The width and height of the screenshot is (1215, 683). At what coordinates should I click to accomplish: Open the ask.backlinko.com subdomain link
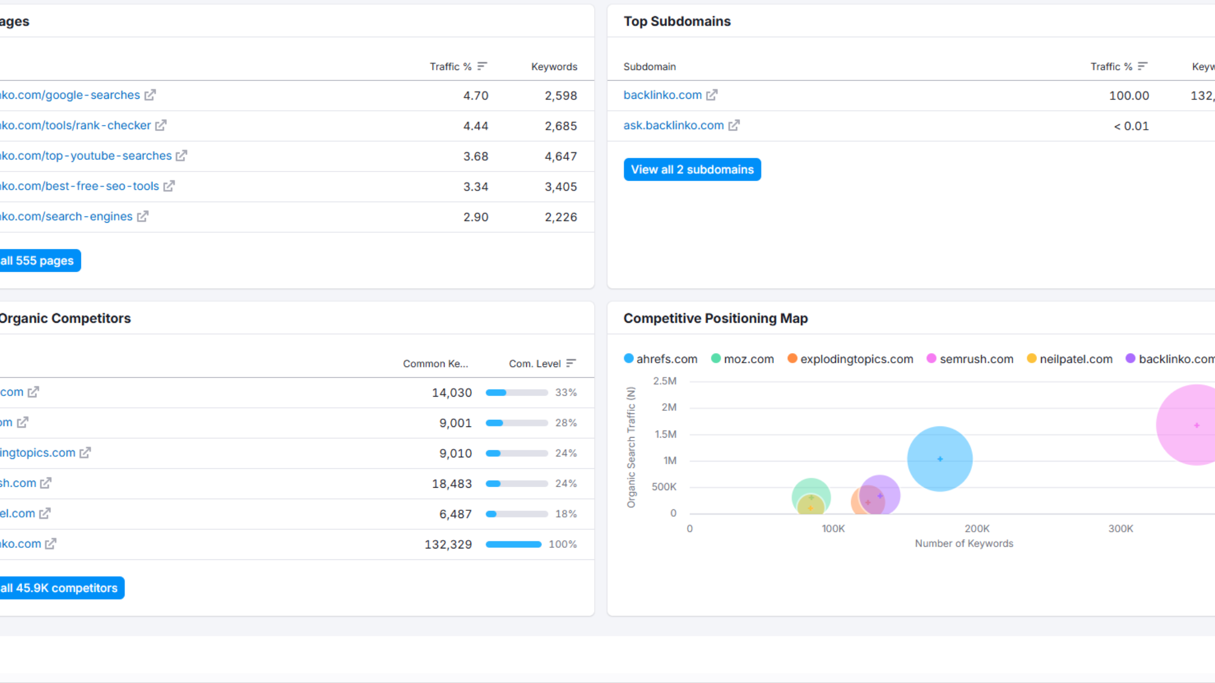[673, 126]
